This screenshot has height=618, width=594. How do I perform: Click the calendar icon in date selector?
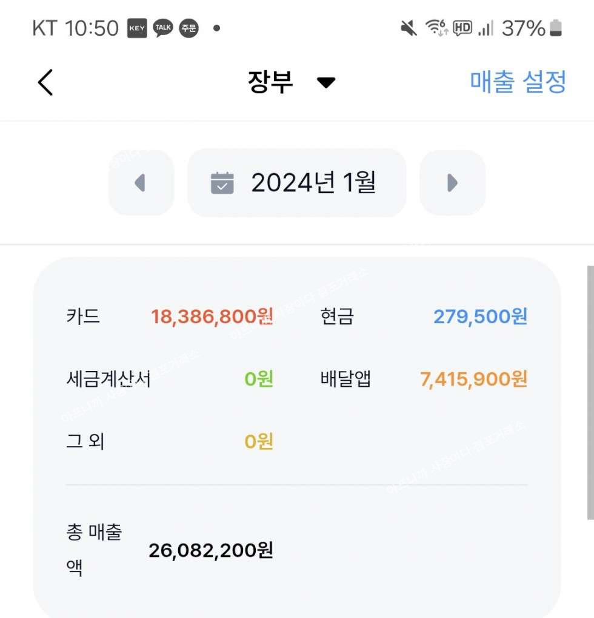click(x=222, y=182)
